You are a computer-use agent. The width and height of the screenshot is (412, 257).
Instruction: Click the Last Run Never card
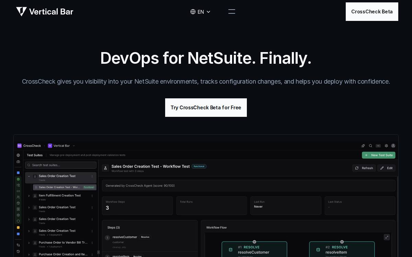click(x=286, y=206)
